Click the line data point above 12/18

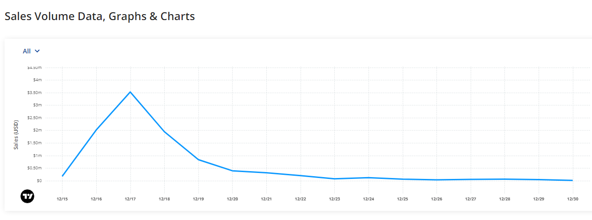click(164, 131)
